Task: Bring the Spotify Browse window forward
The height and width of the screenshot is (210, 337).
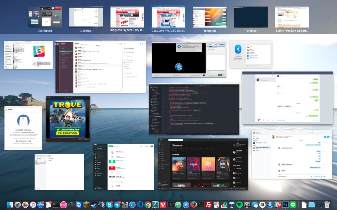Action: (203, 164)
